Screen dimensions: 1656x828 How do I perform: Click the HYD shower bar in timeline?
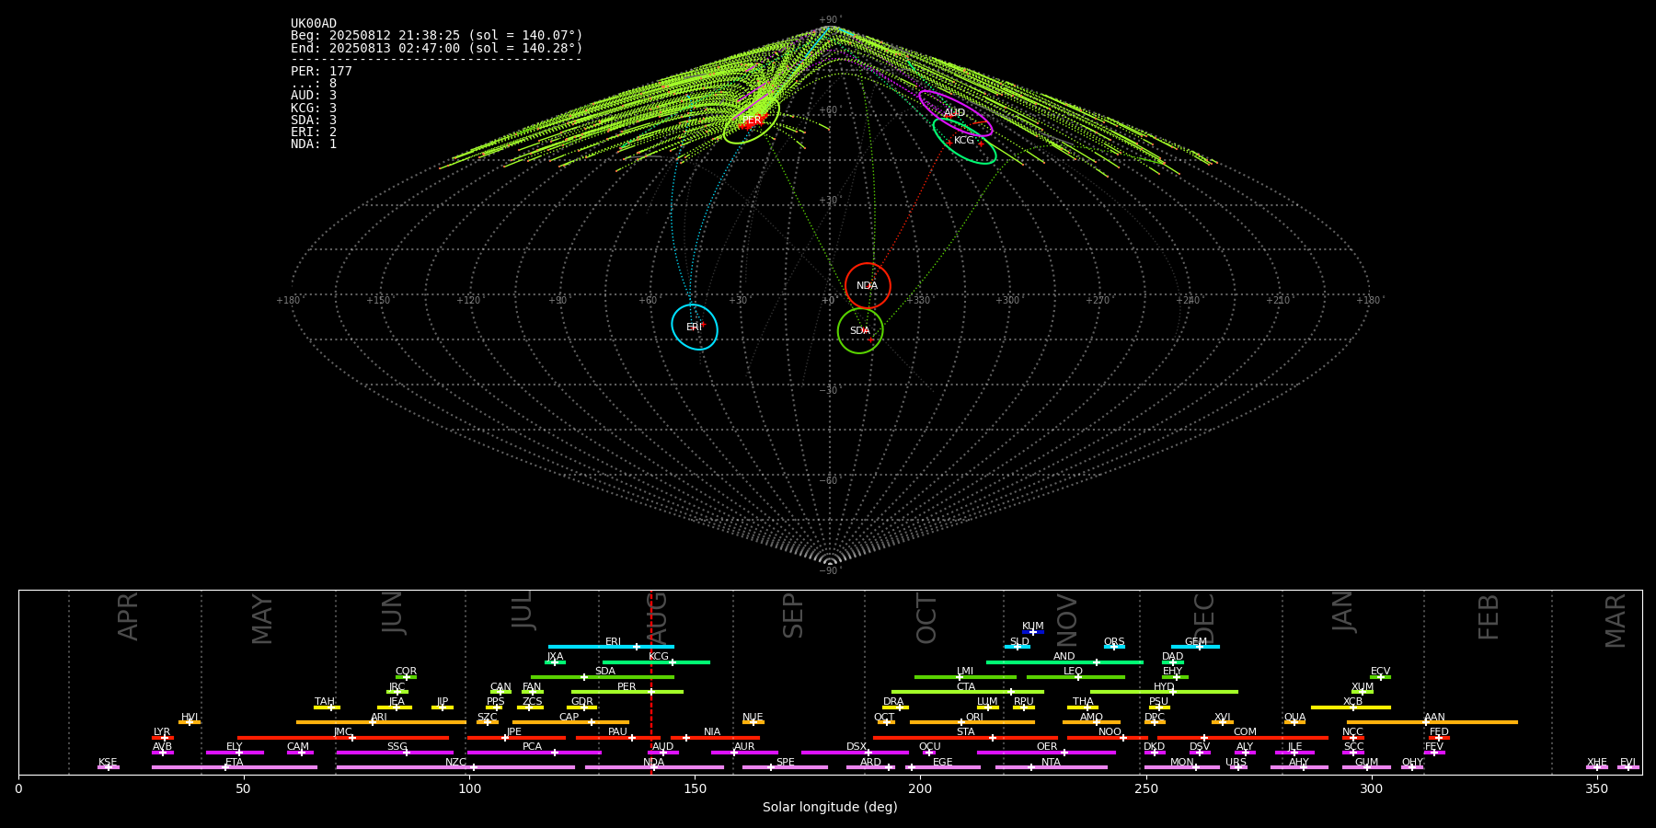click(x=1164, y=692)
